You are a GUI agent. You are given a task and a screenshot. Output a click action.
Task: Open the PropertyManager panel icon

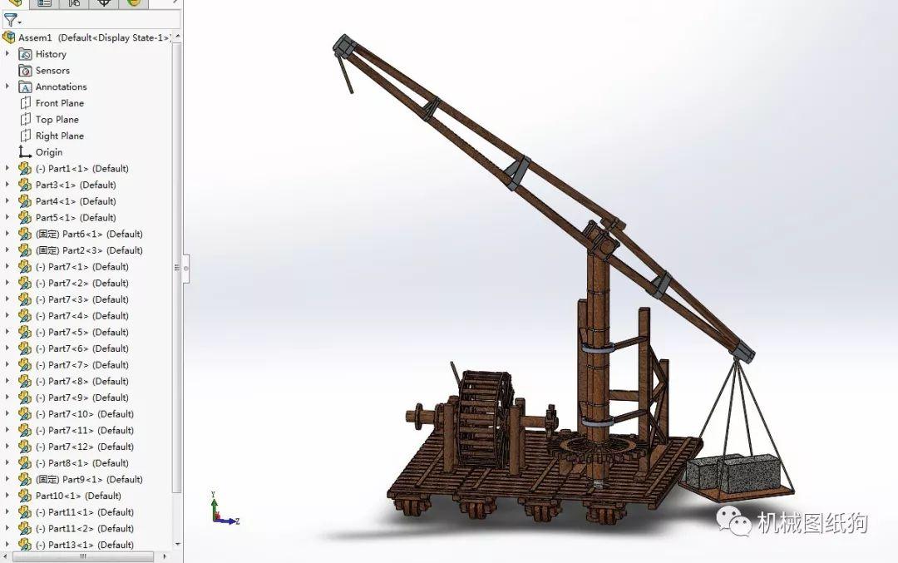click(44, 4)
